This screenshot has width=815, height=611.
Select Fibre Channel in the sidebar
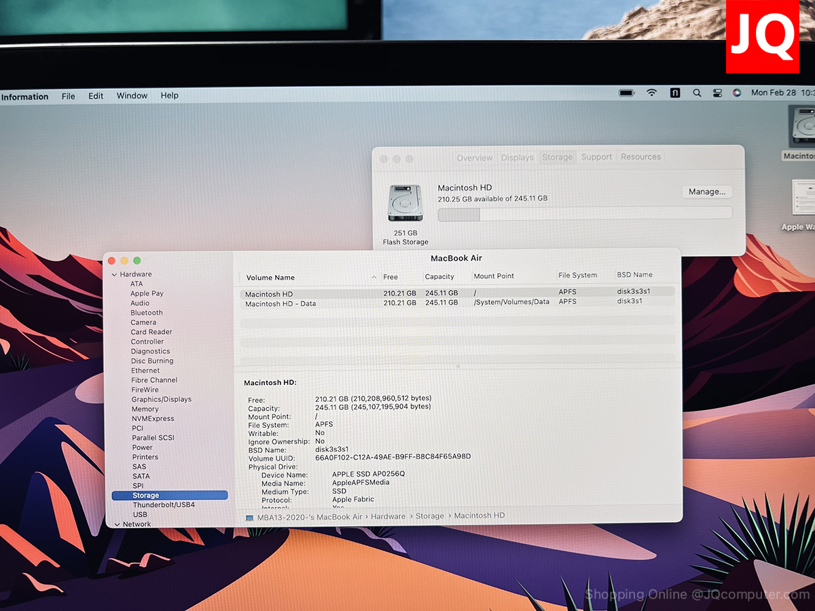click(x=154, y=380)
